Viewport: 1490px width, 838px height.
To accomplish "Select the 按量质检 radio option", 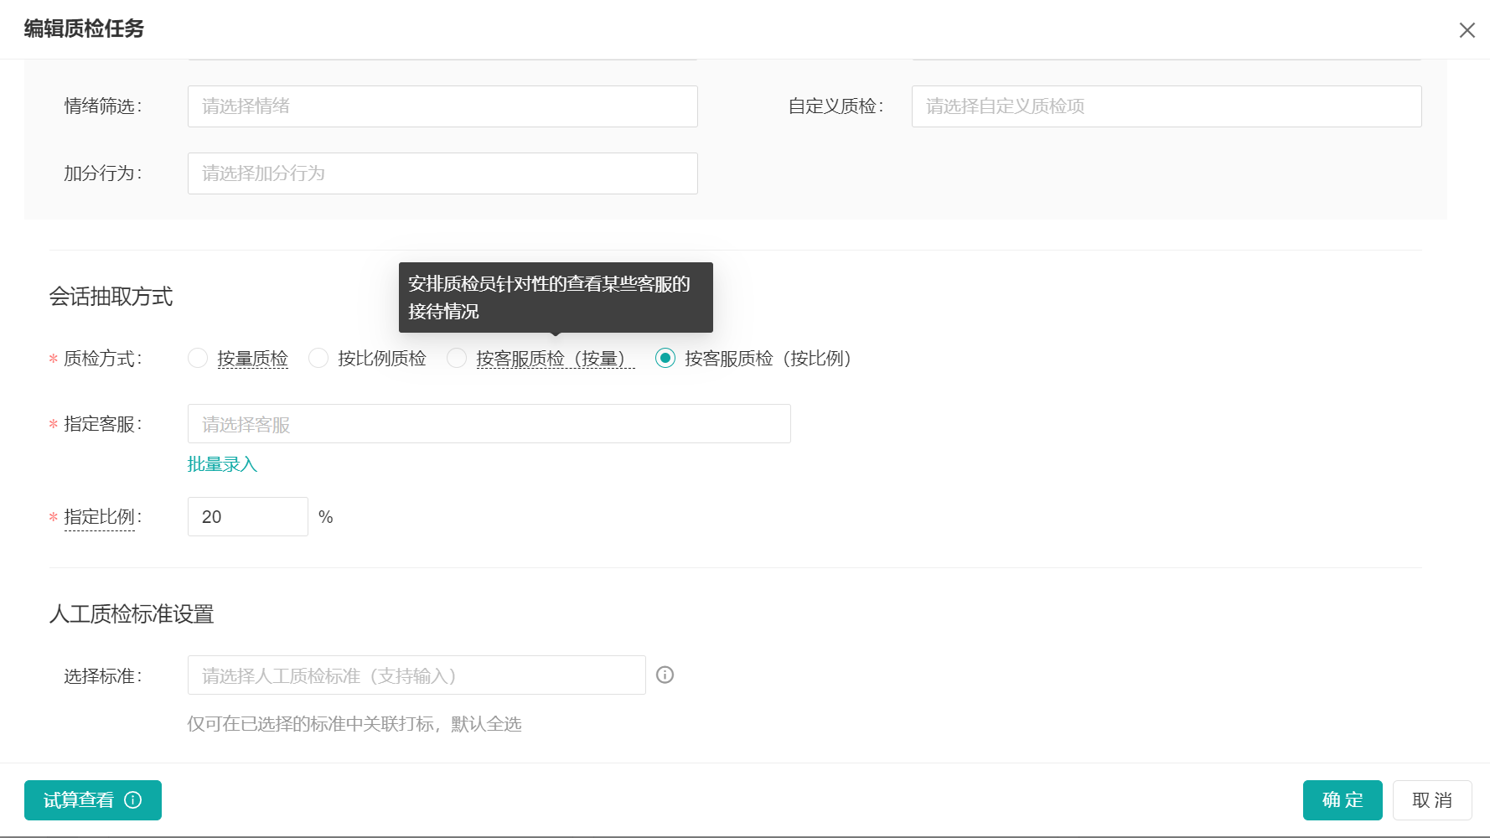I will click(x=198, y=359).
